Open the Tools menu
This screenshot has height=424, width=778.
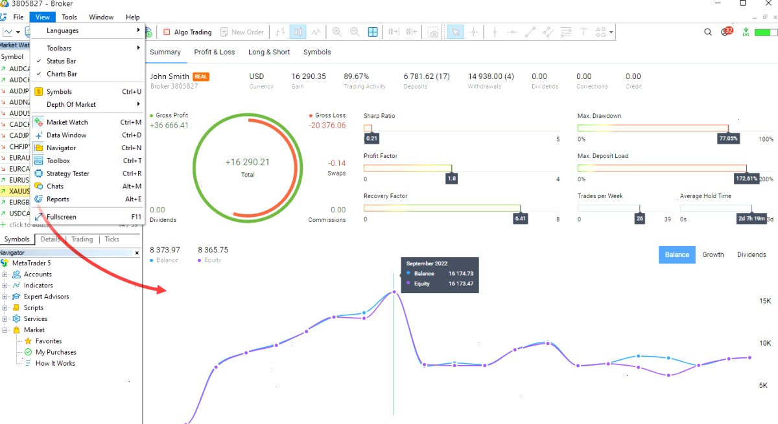(x=69, y=17)
